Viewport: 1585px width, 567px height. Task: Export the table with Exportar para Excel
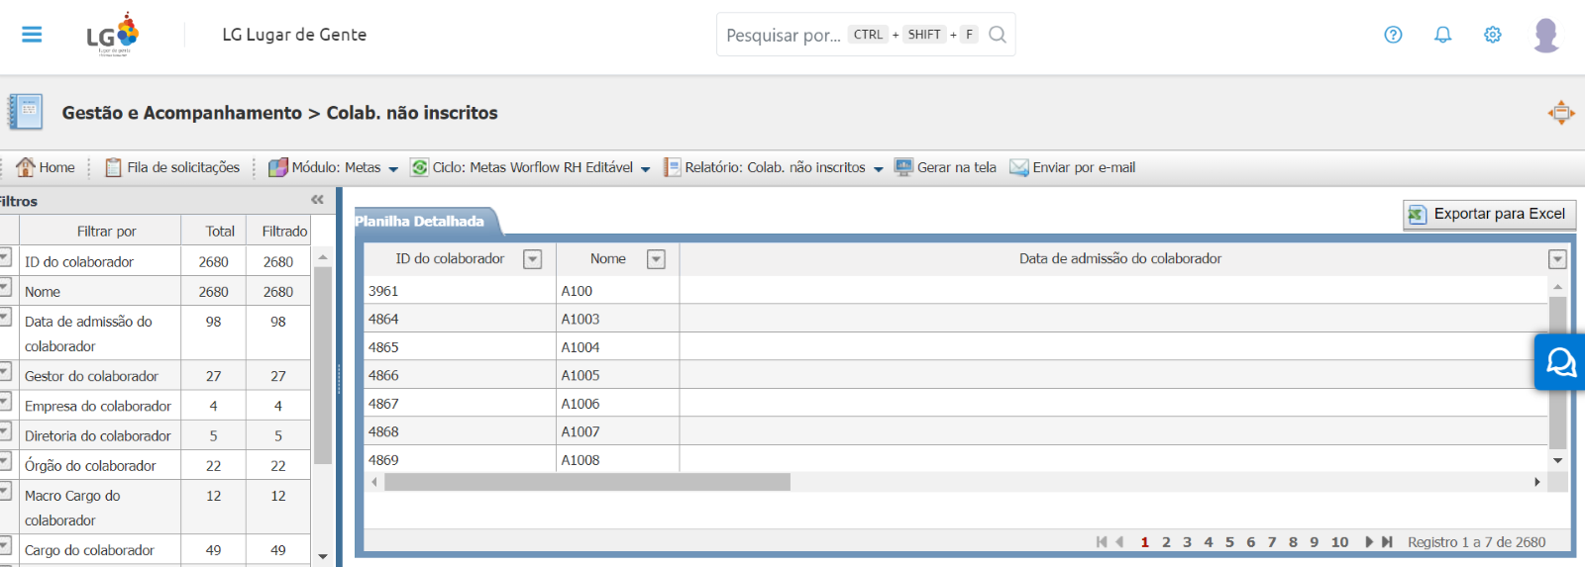[1489, 214]
